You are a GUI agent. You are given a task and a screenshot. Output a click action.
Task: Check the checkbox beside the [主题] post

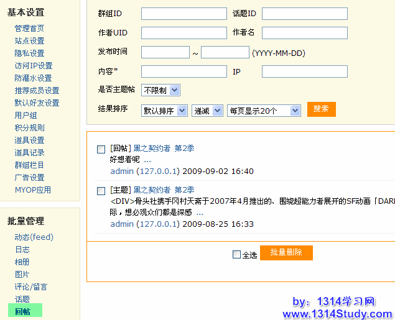click(x=101, y=191)
